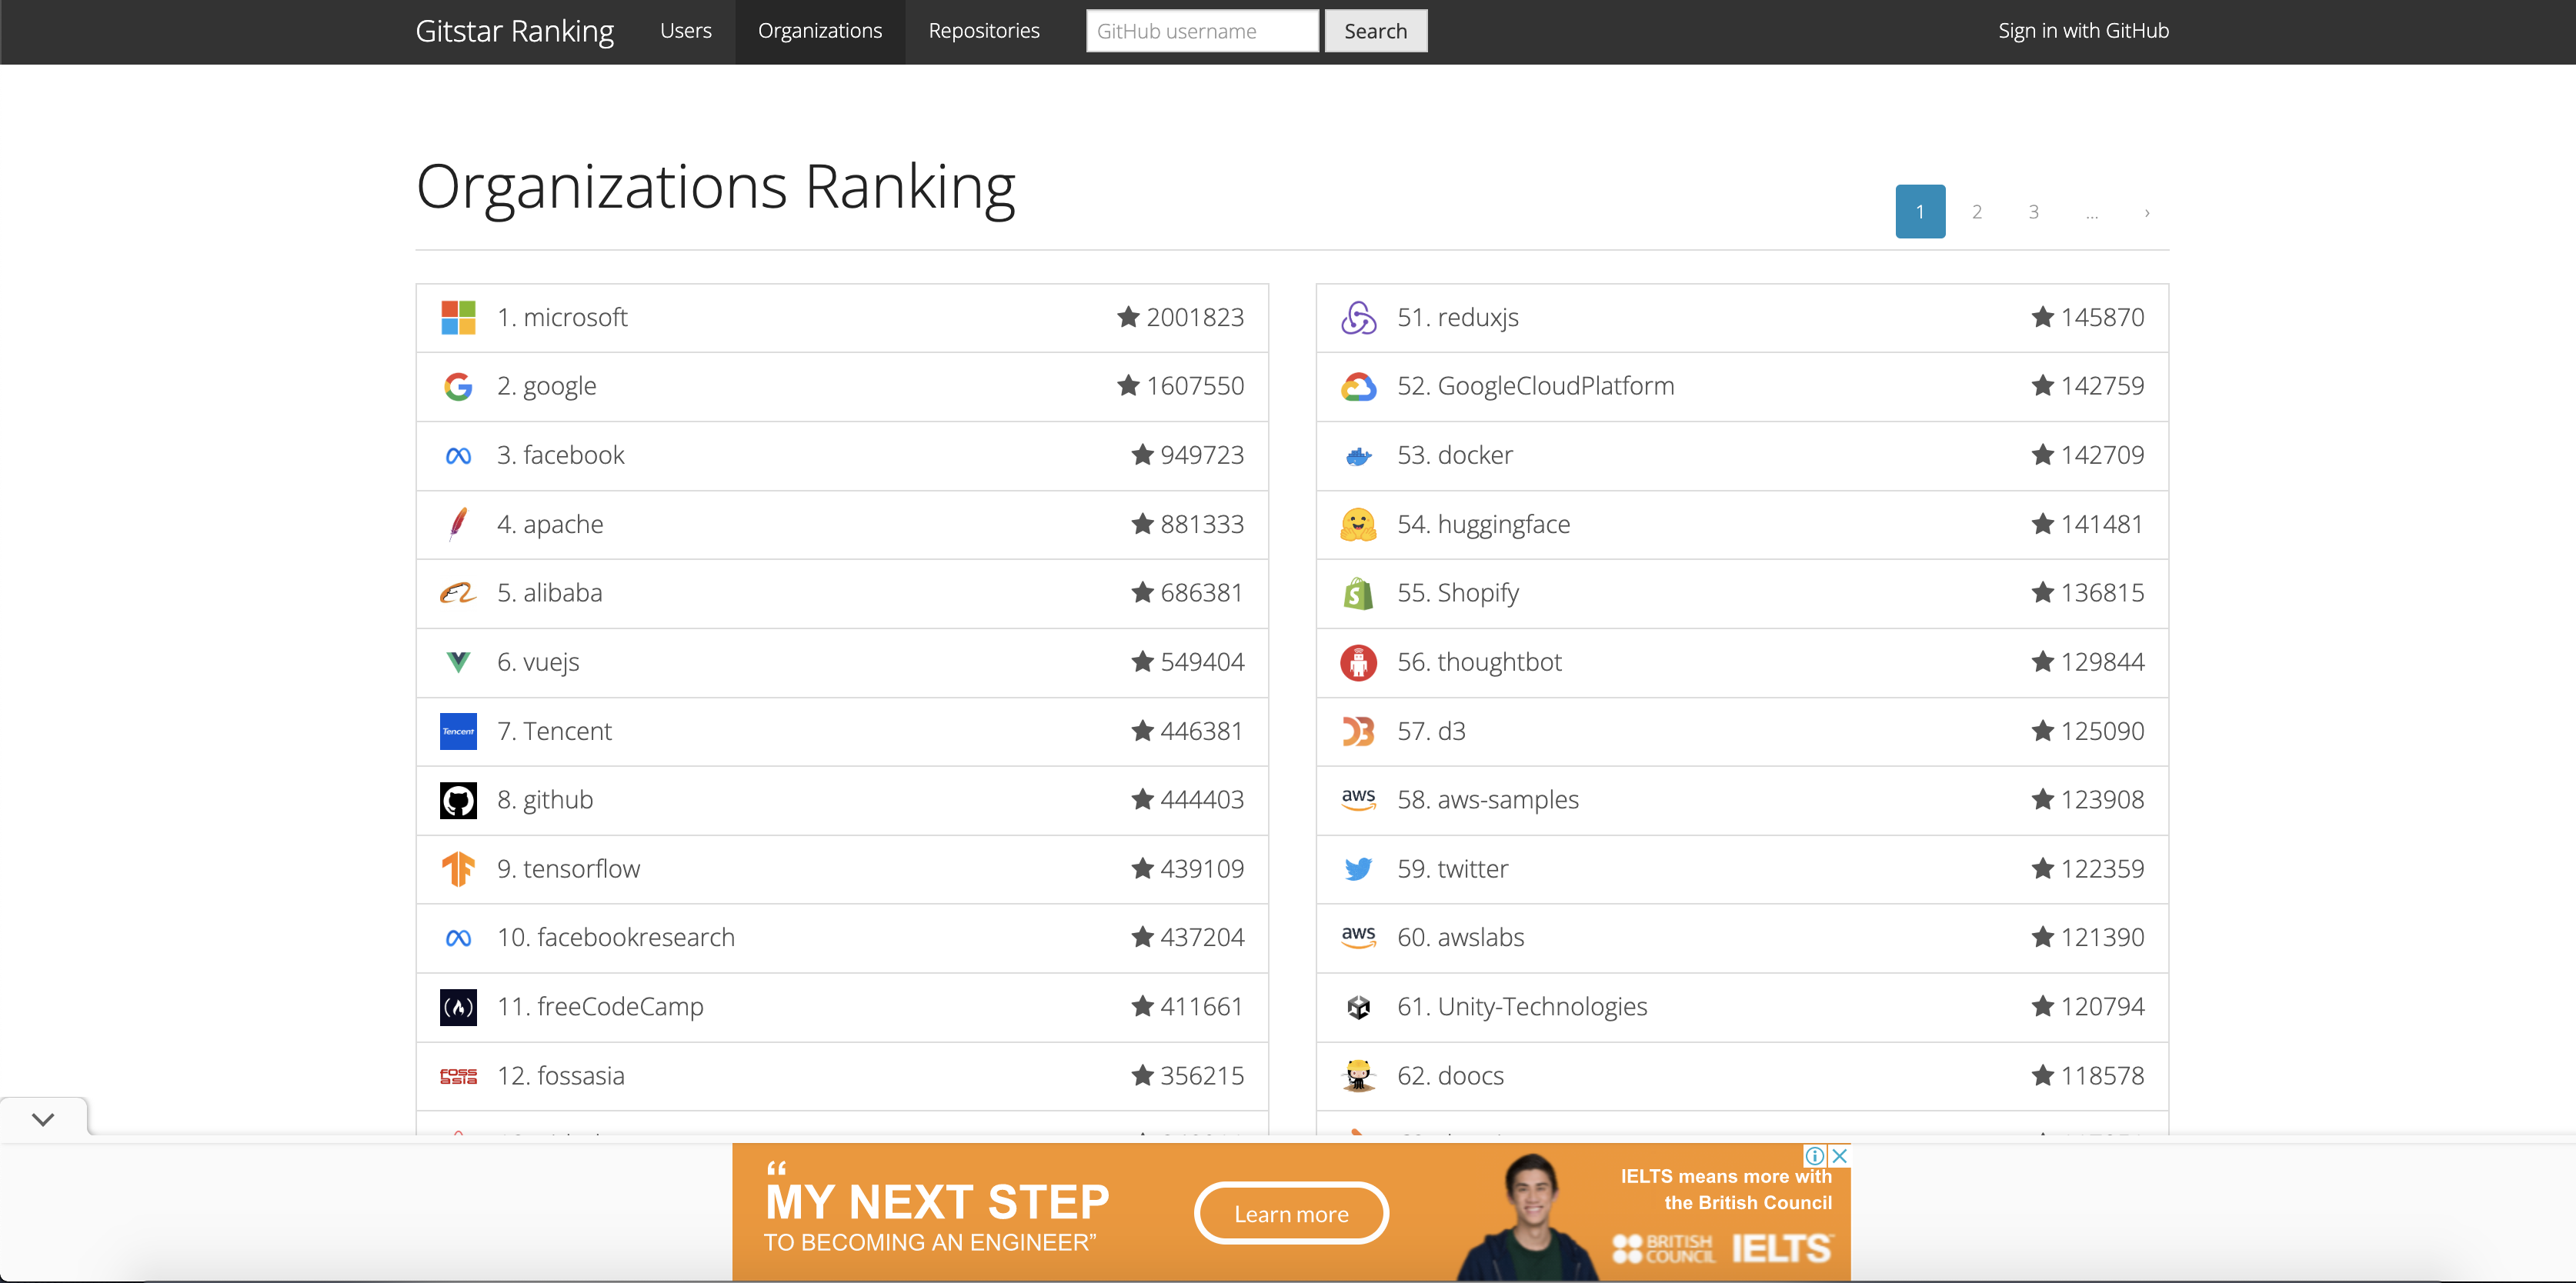Viewport: 2576px width, 1283px height.
Task: Click the '57. d3' row text
Action: click(1431, 731)
